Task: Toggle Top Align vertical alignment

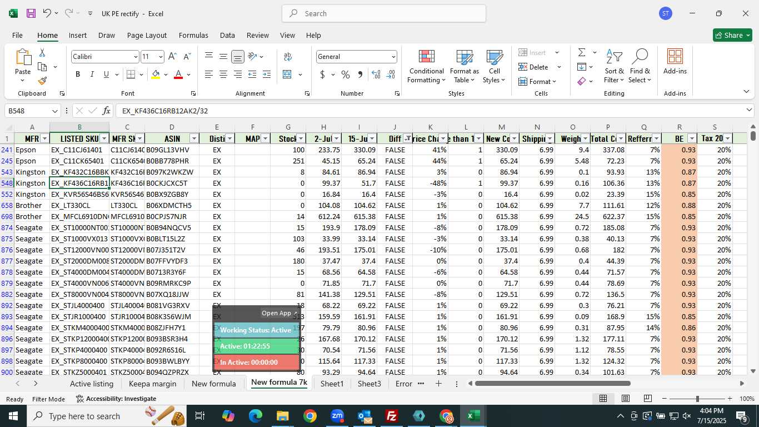Action: [208, 57]
